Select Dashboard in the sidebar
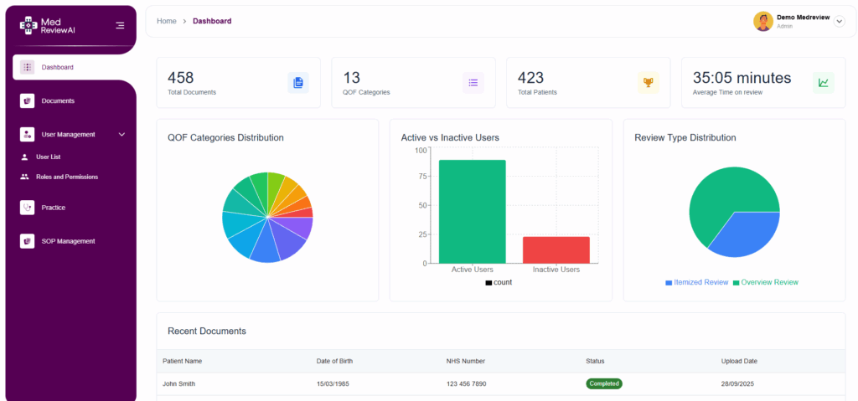858x401 pixels. coord(57,67)
